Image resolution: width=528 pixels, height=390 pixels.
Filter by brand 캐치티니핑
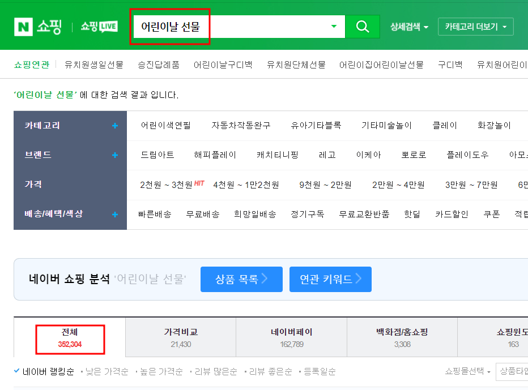[278, 155]
